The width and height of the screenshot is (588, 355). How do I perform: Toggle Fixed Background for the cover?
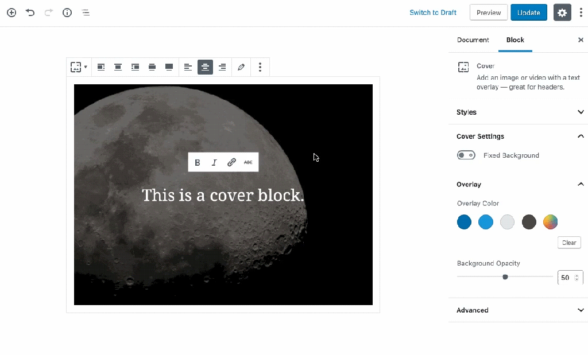466,155
